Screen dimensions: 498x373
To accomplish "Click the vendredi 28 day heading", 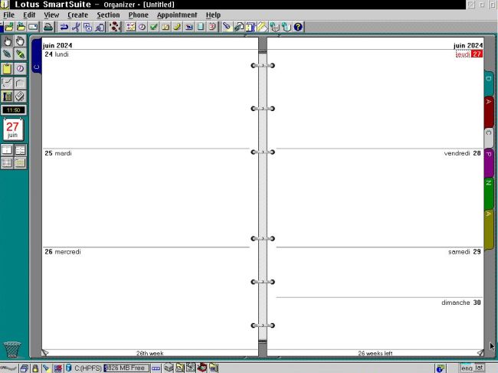I will [463, 153].
